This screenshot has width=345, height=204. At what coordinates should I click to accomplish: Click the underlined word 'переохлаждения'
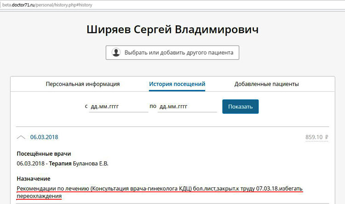[39, 196]
